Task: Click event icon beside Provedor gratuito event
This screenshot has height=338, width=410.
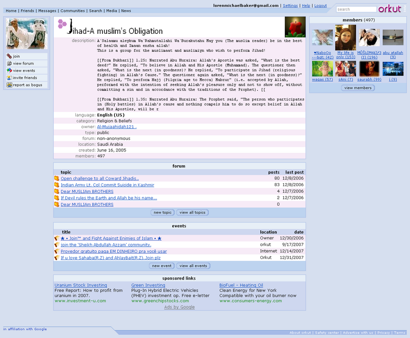Action: (x=57, y=251)
